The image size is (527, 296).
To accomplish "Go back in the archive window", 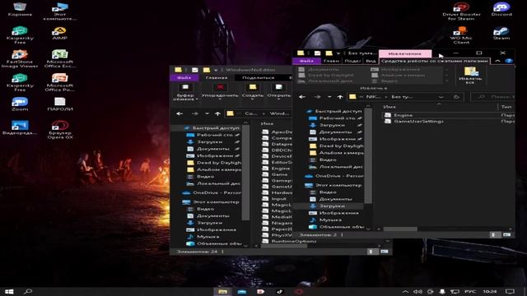I will [x=302, y=97].
